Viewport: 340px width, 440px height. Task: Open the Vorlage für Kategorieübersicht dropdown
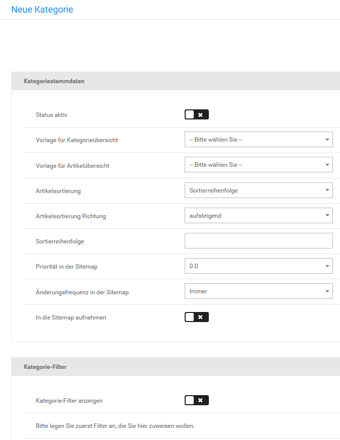pyautogui.click(x=258, y=140)
